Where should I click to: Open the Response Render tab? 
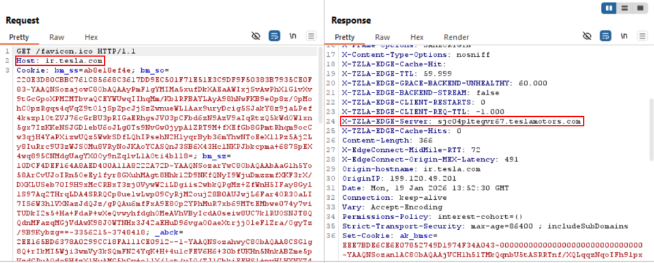456,37
